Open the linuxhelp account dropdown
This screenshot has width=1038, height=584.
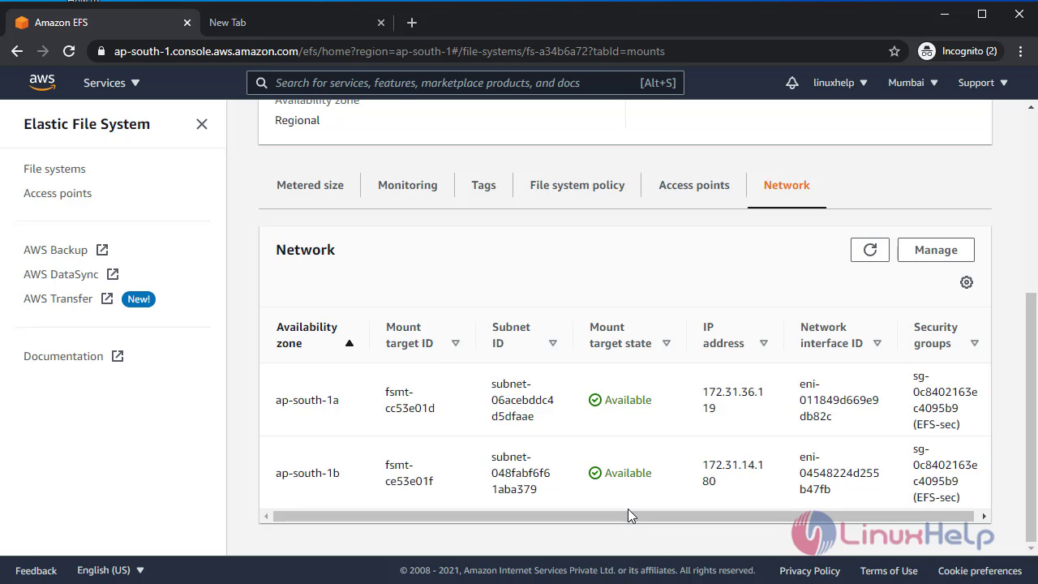point(840,83)
